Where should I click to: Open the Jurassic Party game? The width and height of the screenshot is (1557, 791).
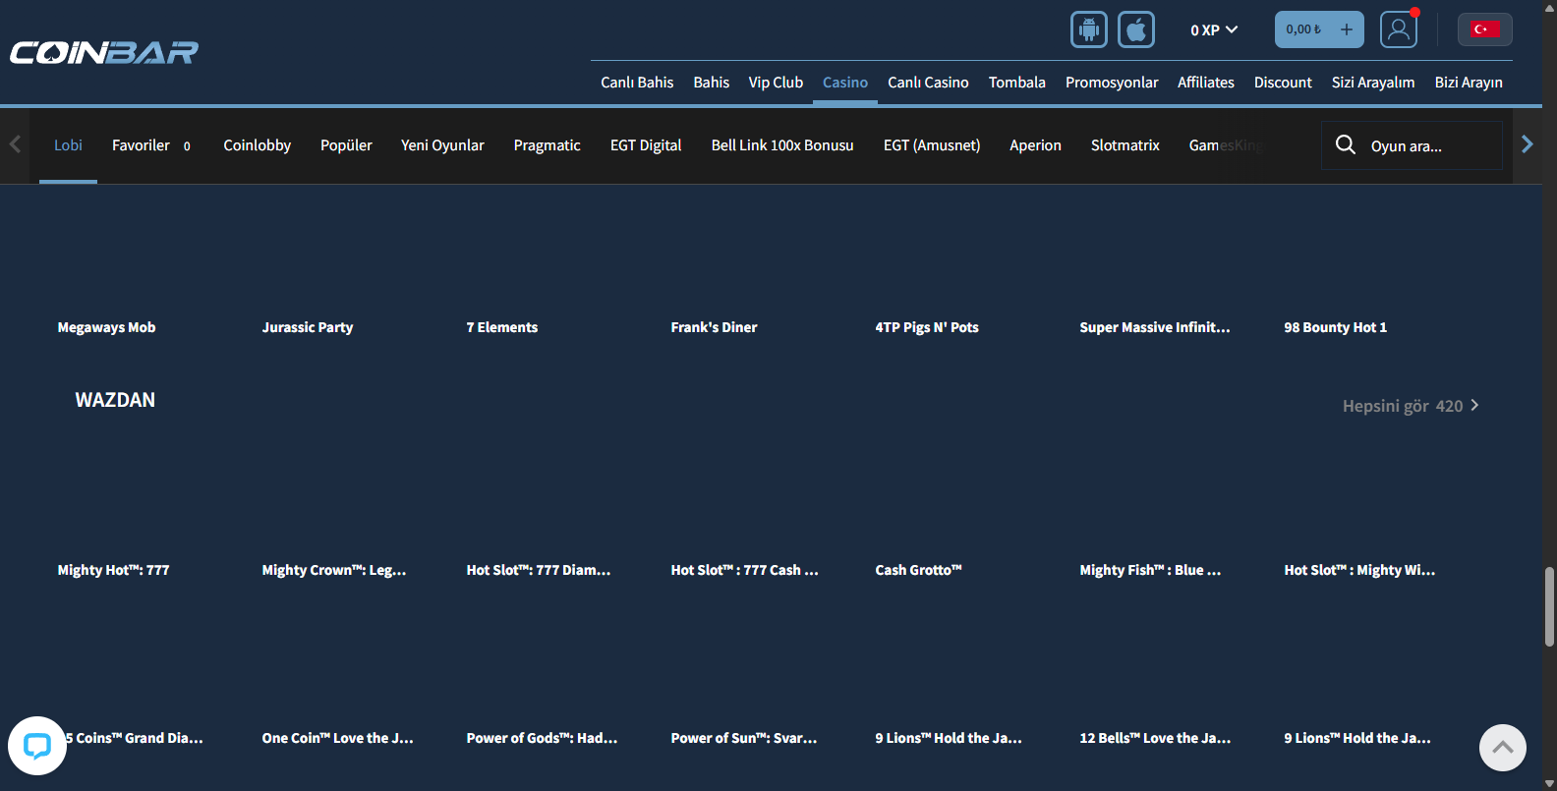pyautogui.click(x=308, y=327)
